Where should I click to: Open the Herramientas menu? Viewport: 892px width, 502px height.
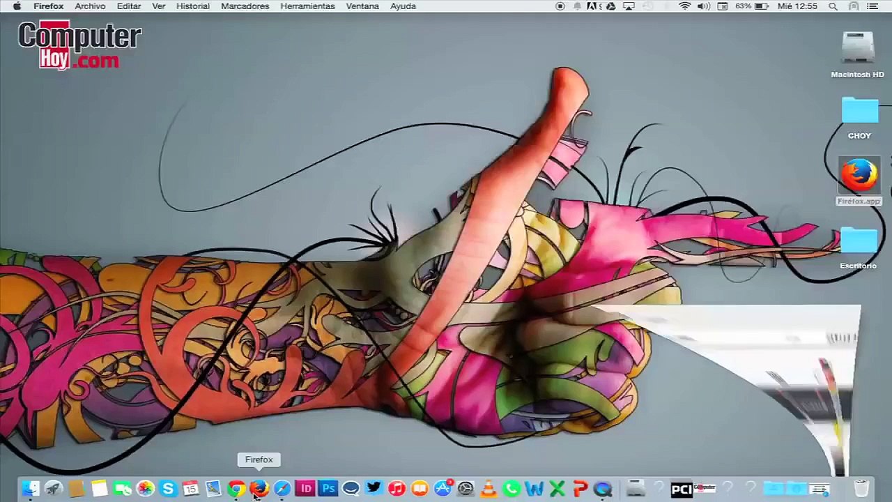[307, 6]
